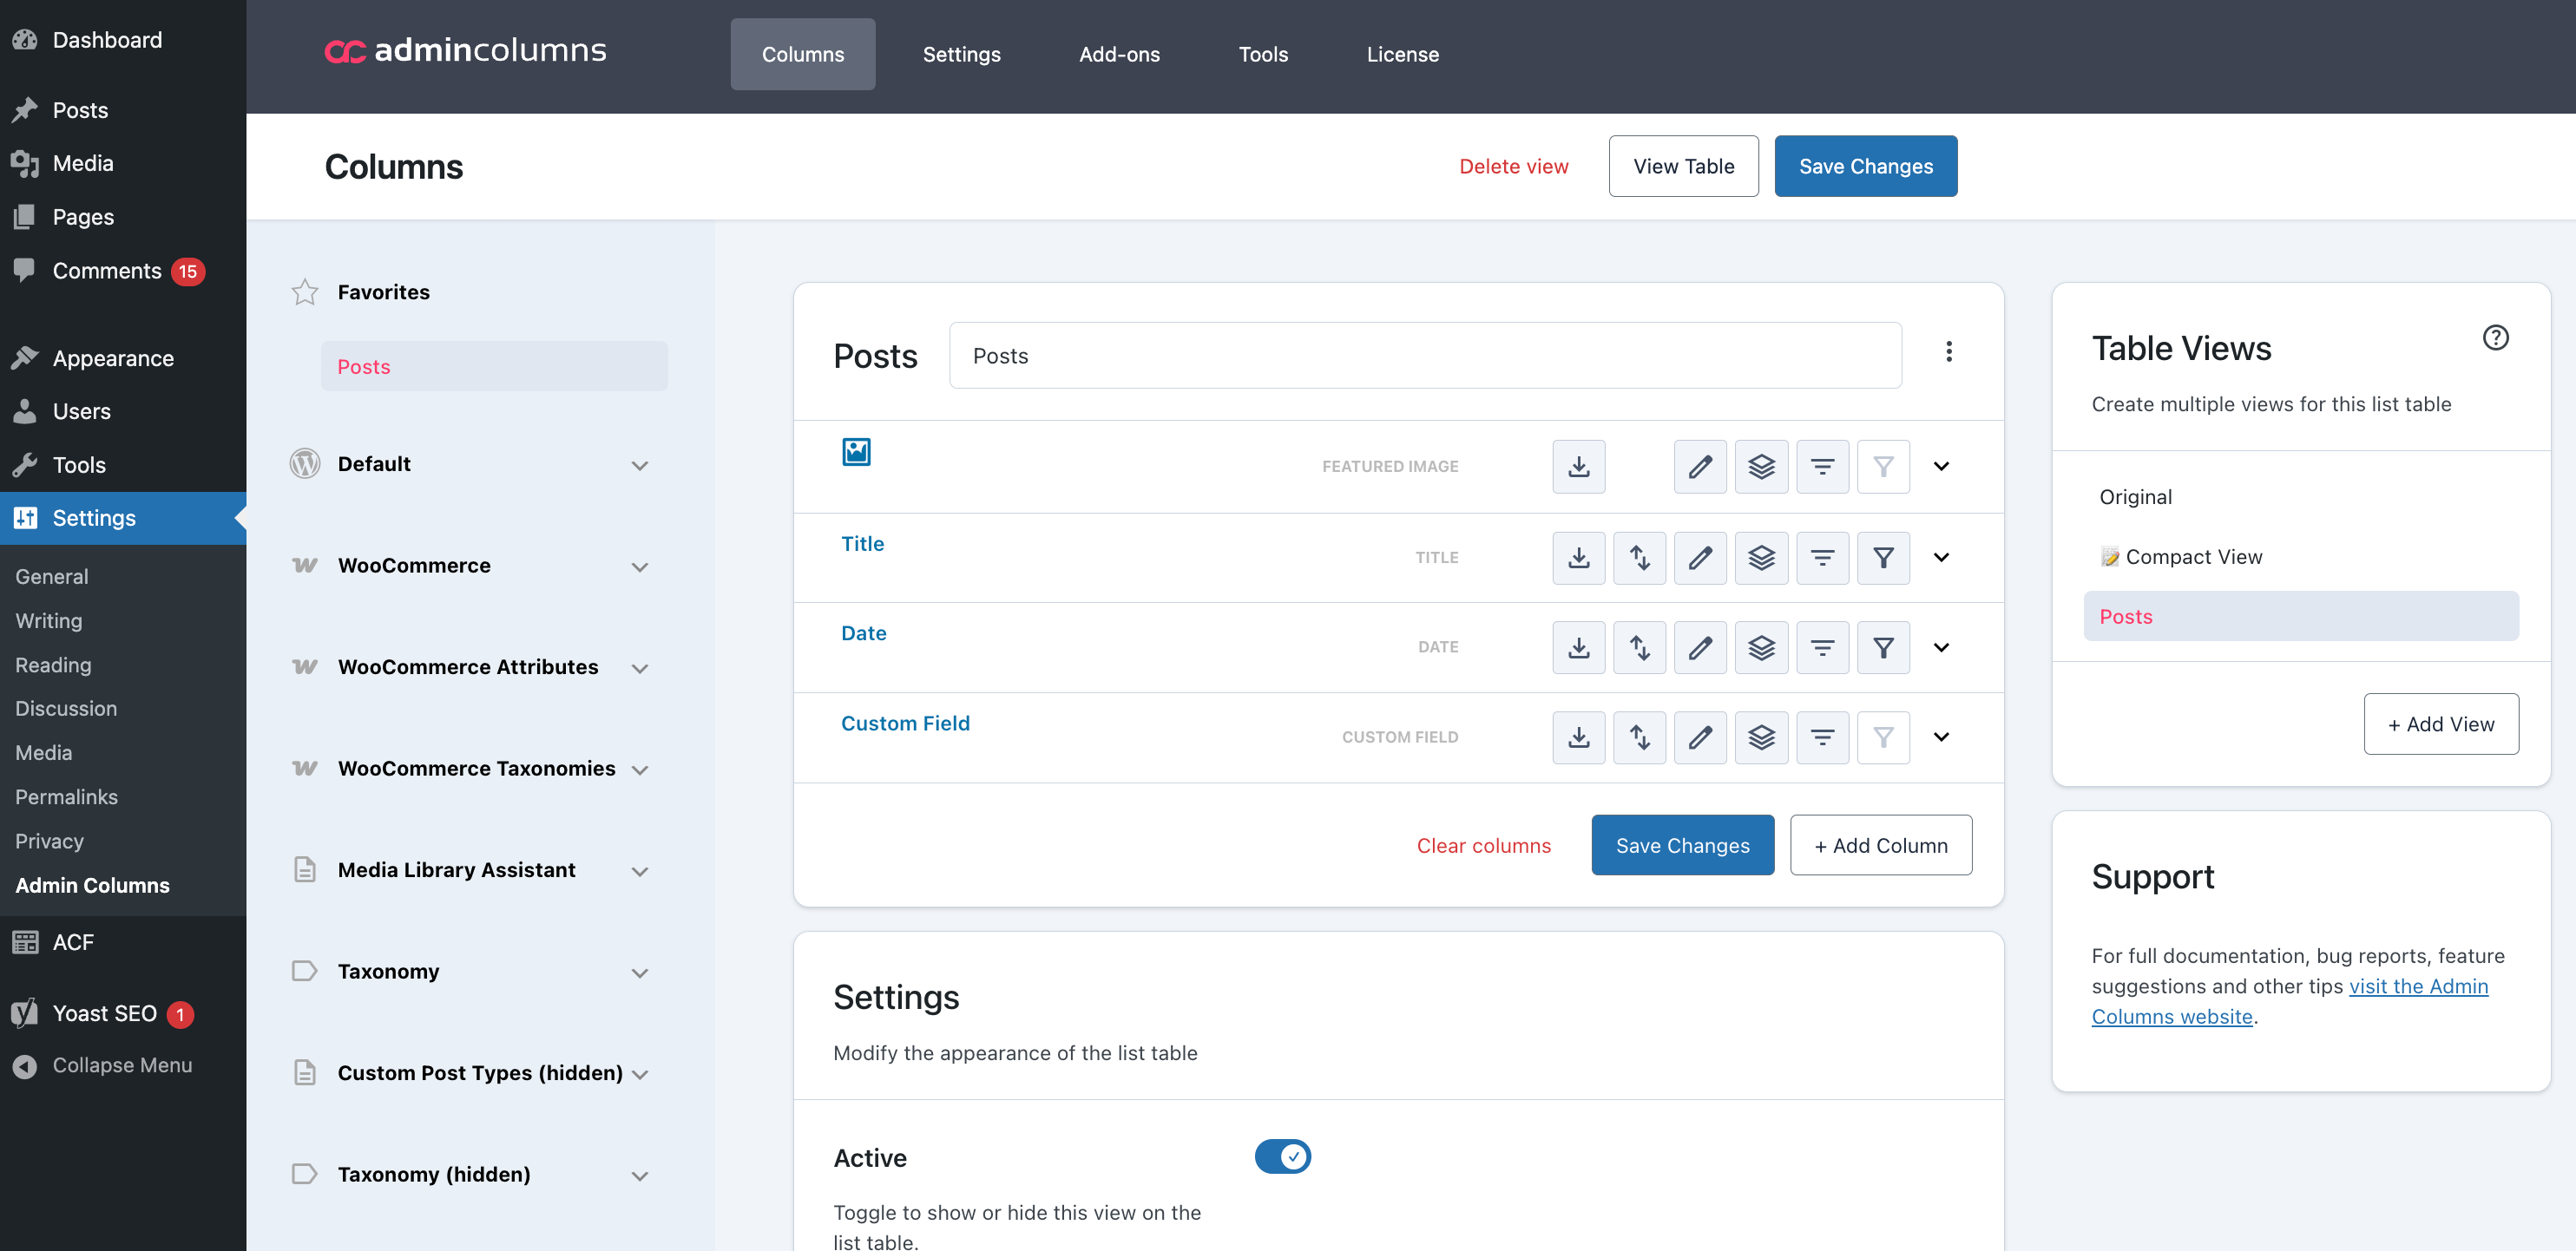Expand the Media Library Assistant group

point(640,871)
